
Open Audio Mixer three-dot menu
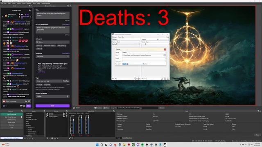coord(73,138)
